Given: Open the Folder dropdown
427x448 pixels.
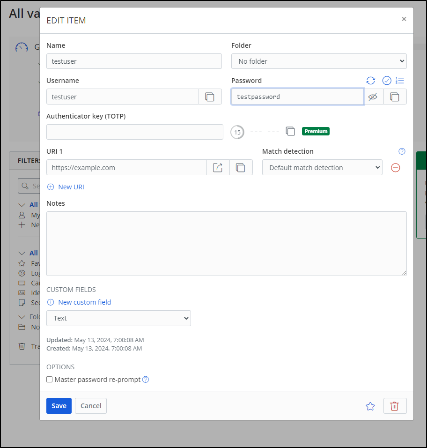Looking at the screenshot, I should tap(319, 61).
